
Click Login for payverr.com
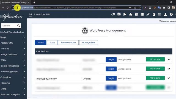click(x=111, y=78)
